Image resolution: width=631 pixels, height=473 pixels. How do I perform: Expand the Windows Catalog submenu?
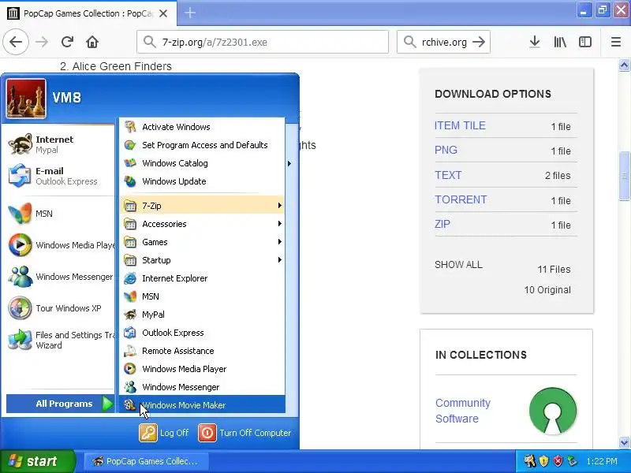coord(203,163)
